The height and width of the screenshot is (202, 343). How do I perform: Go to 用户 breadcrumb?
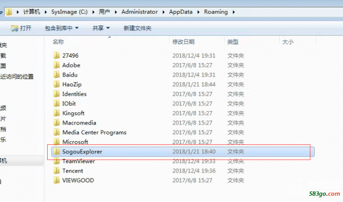tap(105, 12)
